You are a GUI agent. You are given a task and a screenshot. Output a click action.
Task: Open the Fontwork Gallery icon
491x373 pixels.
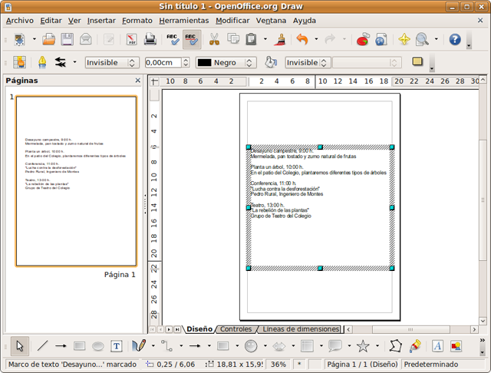(437, 346)
